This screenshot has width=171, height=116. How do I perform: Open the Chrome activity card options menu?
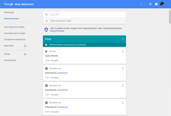tap(123, 51)
